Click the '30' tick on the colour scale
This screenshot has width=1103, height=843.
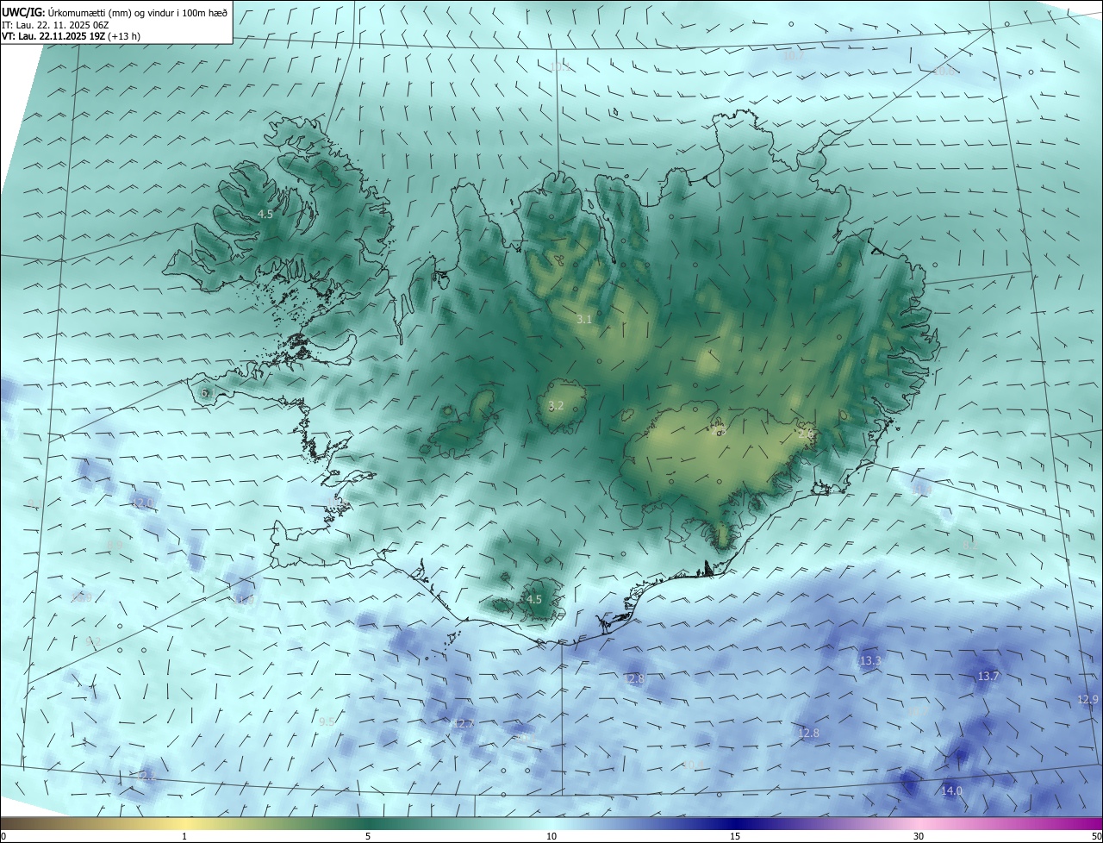[x=919, y=836]
